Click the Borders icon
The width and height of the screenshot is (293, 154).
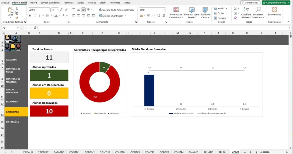(48, 16)
